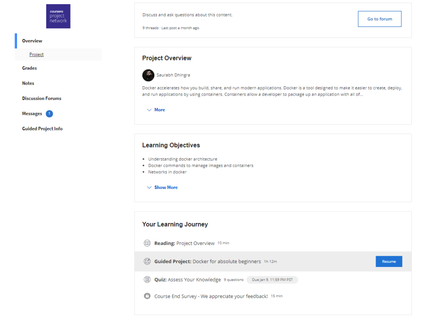Open the Notes section
The width and height of the screenshot is (425, 323).
[28, 83]
